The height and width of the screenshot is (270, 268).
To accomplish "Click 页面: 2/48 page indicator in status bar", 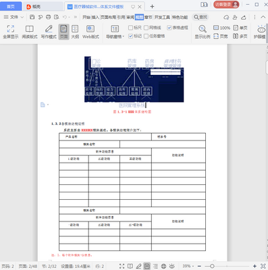I will tap(28, 266).
